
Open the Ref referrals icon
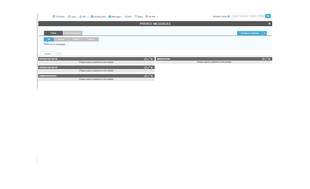(126, 17)
